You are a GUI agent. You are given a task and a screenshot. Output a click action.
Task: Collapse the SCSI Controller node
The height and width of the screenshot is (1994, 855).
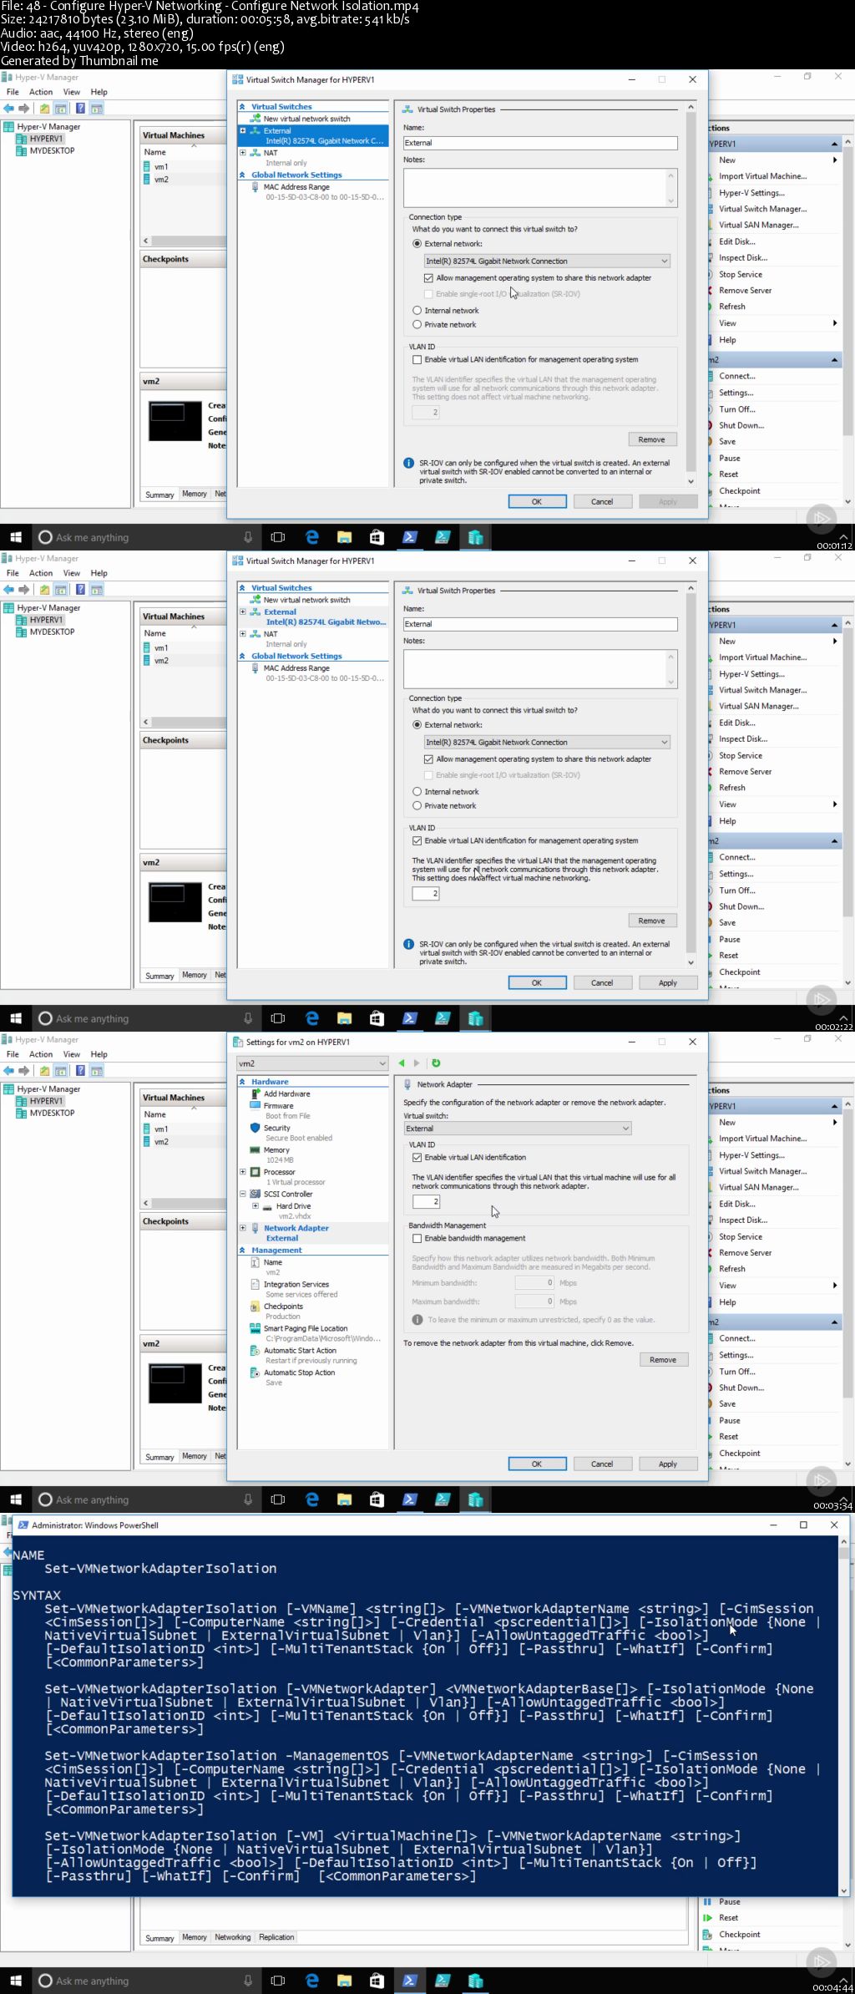[243, 1194]
